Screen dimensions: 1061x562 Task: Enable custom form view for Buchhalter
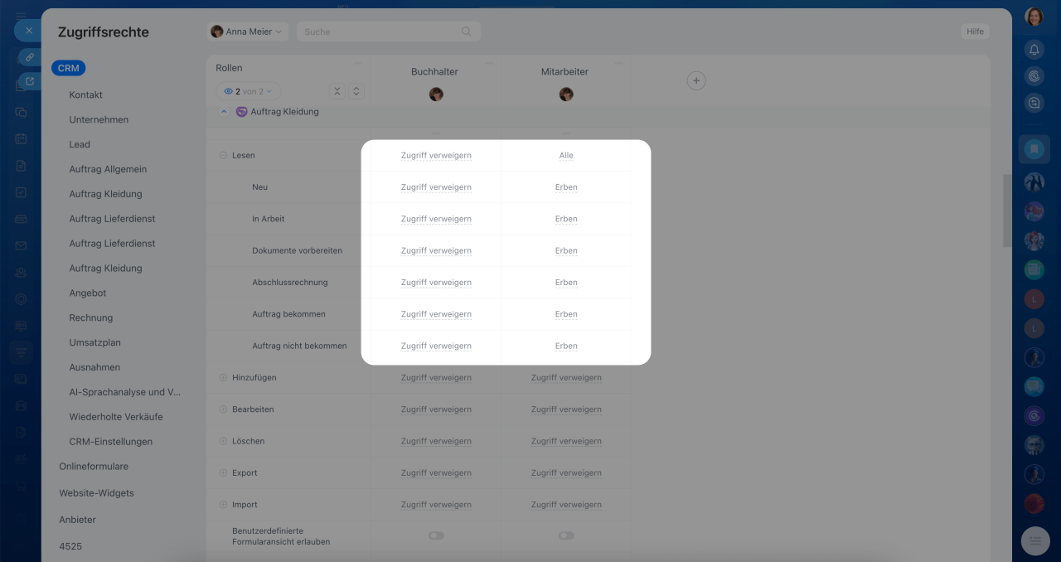click(x=436, y=535)
